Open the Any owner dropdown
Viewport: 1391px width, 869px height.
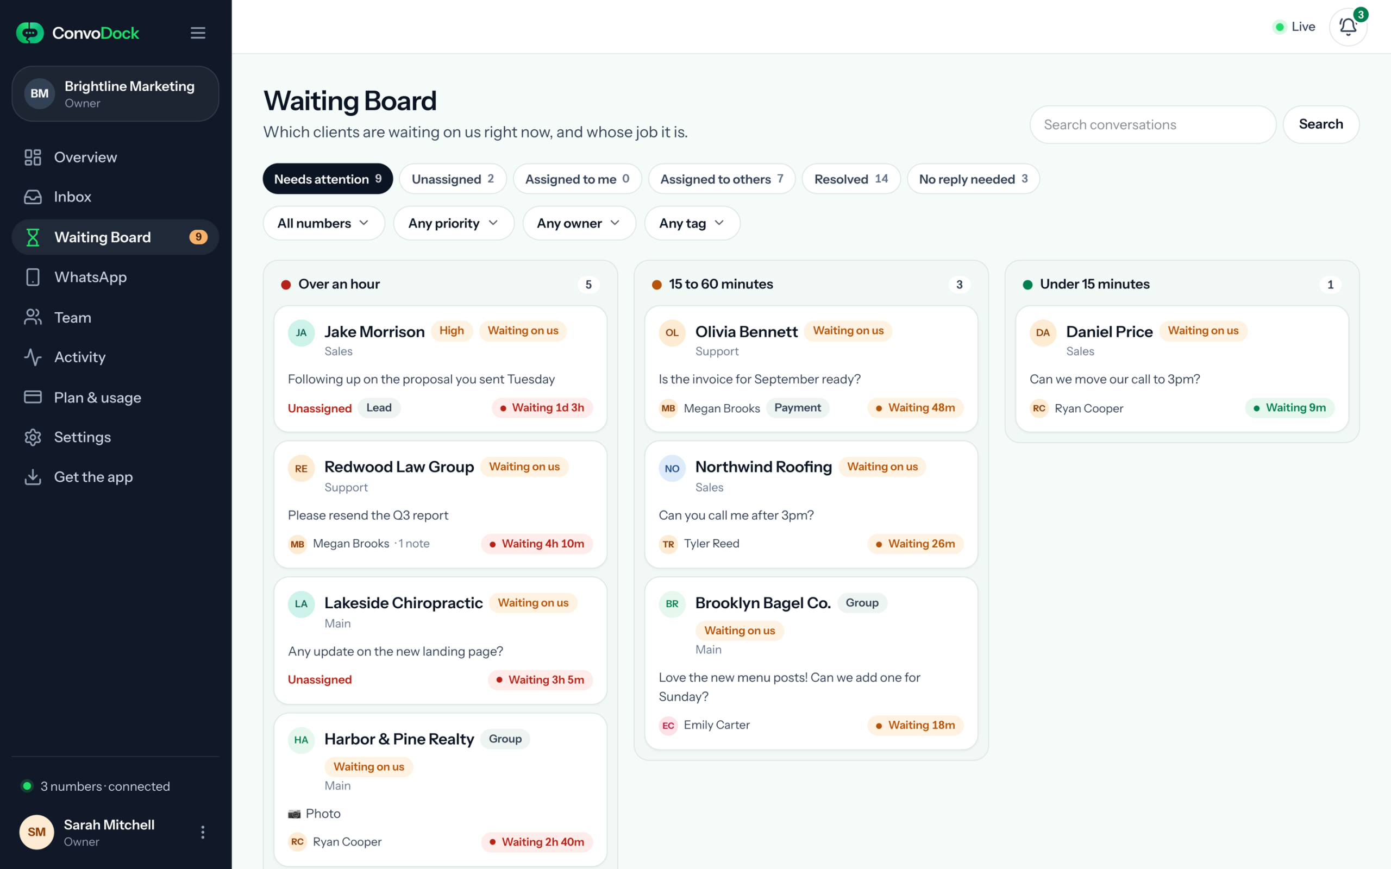[579, 223]
